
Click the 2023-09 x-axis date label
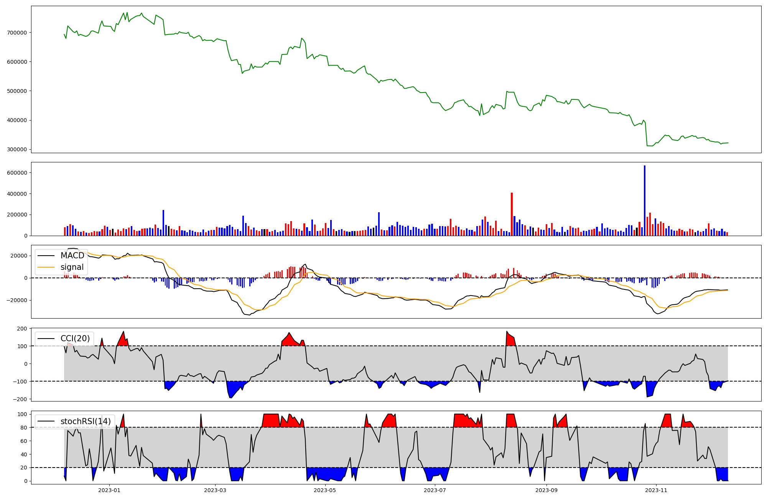tap(546, 490)
